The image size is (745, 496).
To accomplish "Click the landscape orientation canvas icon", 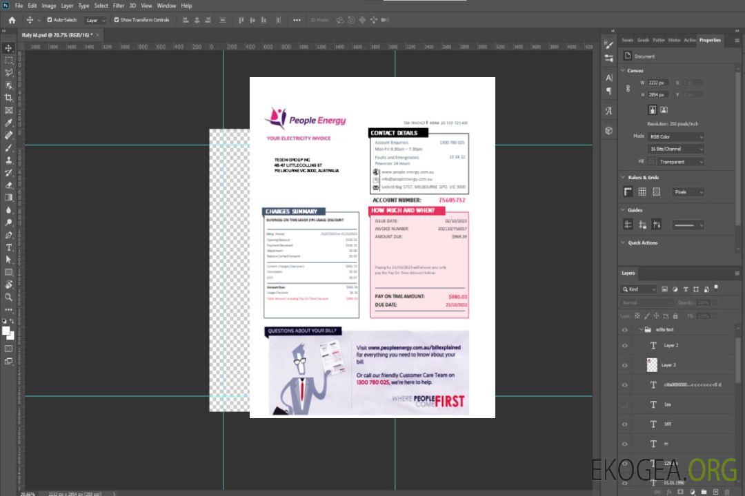I will click(664, 110).
